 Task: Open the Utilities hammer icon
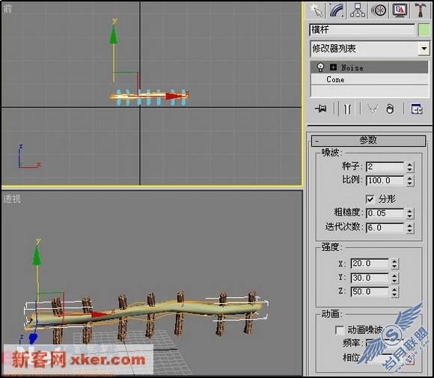(420, 10)
